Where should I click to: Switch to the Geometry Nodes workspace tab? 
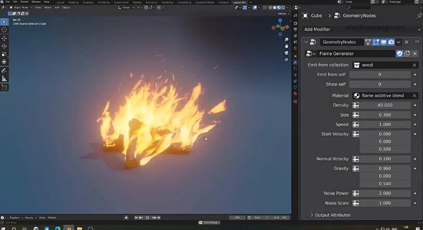(x=204, y=2)
